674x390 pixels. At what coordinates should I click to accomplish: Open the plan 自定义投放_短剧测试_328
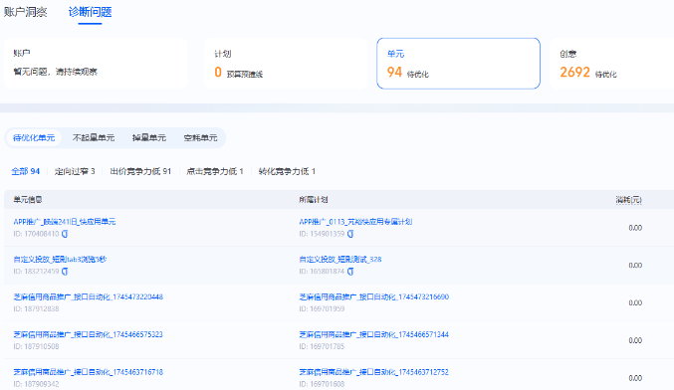pos(340,259)
